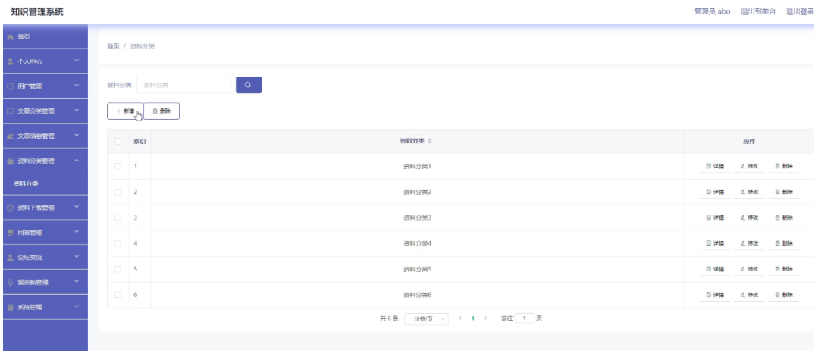815x351 pixels.
Task: Click the microphone icon beside 留言板管理
Action: click(11, 282)
